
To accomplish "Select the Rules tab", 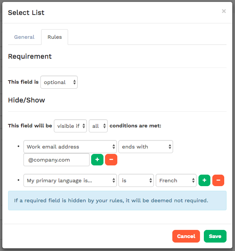I will click(55, 37).
